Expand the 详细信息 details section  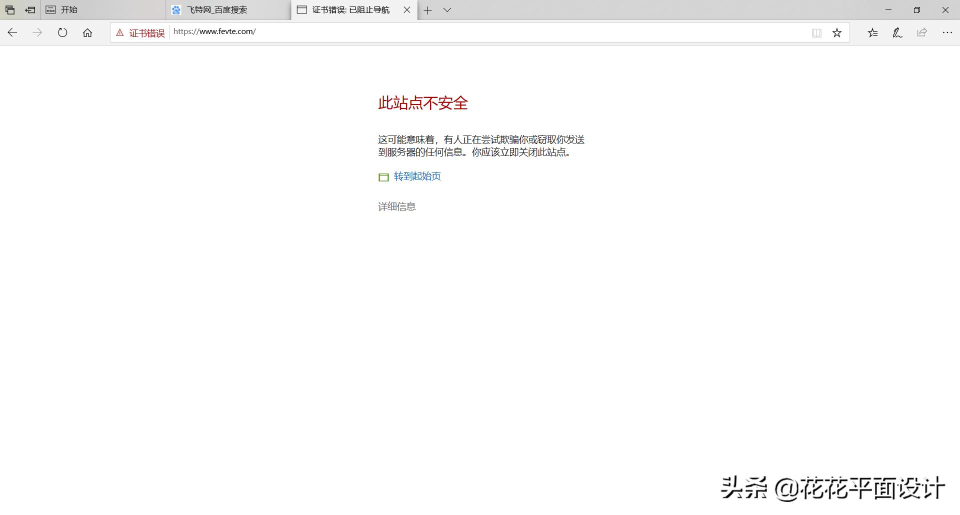pyautogui.click(x=396, y=206)
